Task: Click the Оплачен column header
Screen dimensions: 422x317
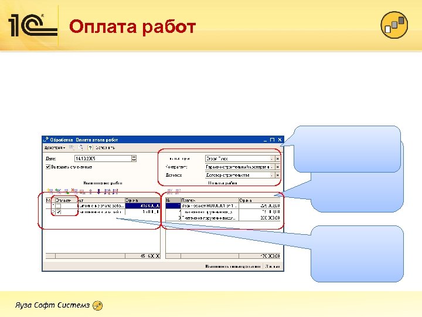Action: click(x=66, y=200)
